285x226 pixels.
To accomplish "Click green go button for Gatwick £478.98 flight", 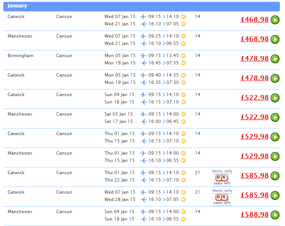I will coord(275,78).
